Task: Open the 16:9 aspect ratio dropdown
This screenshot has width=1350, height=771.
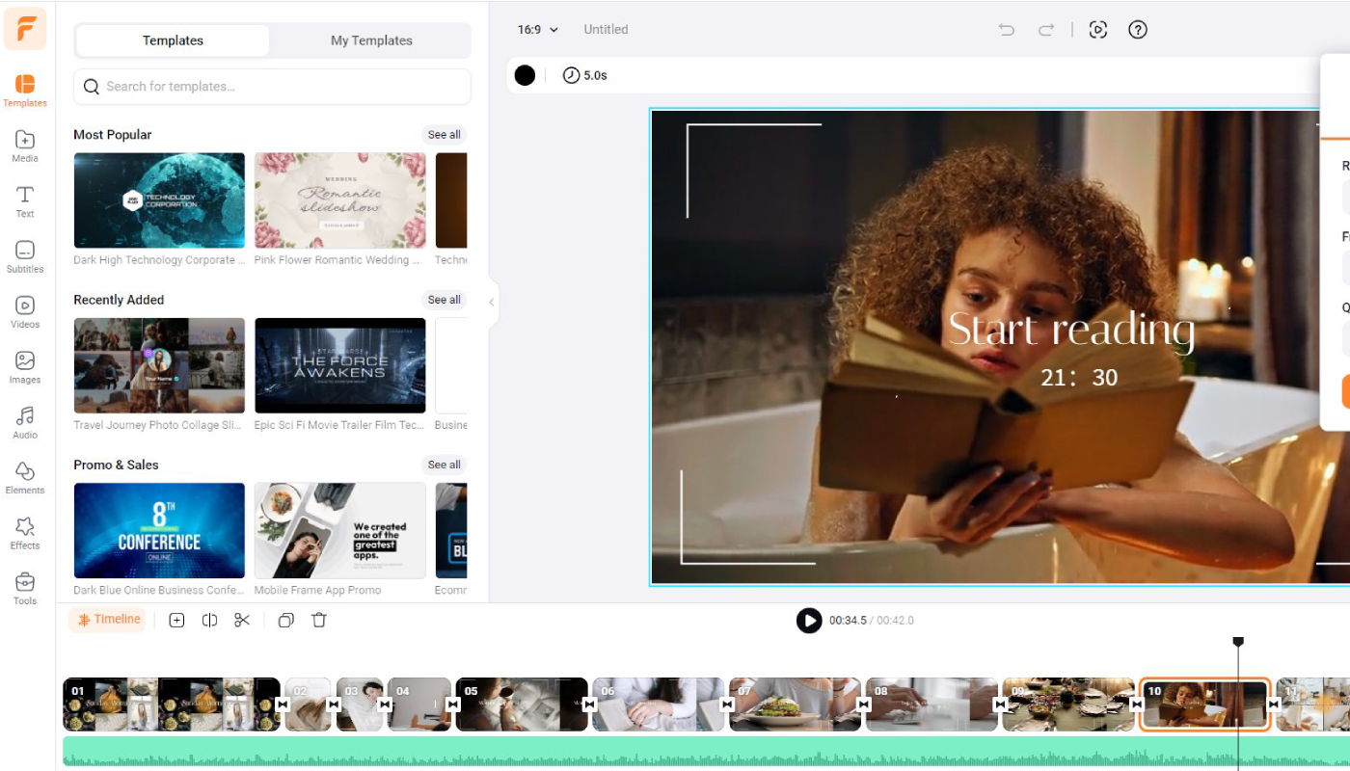Action: pos(536,30)
